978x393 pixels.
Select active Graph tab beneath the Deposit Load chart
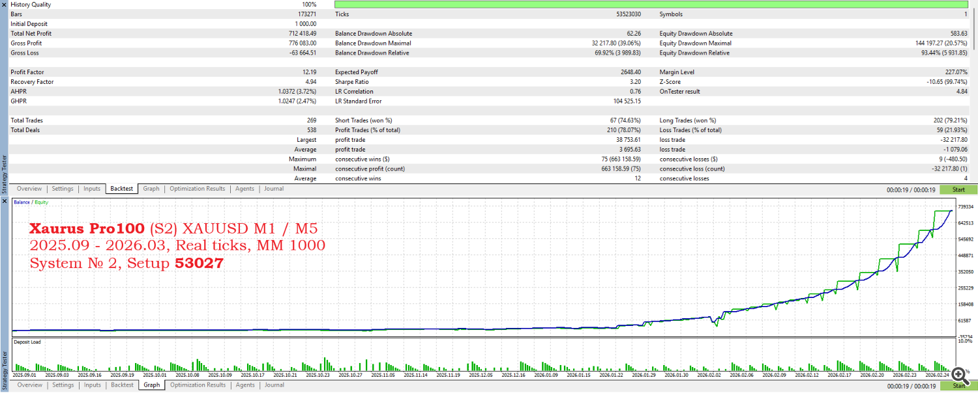(151, 385)
